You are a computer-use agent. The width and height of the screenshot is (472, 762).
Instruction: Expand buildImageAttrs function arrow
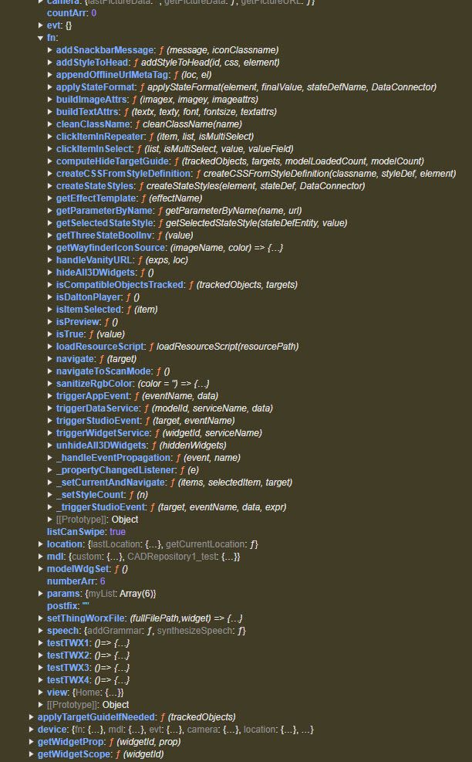50,100
